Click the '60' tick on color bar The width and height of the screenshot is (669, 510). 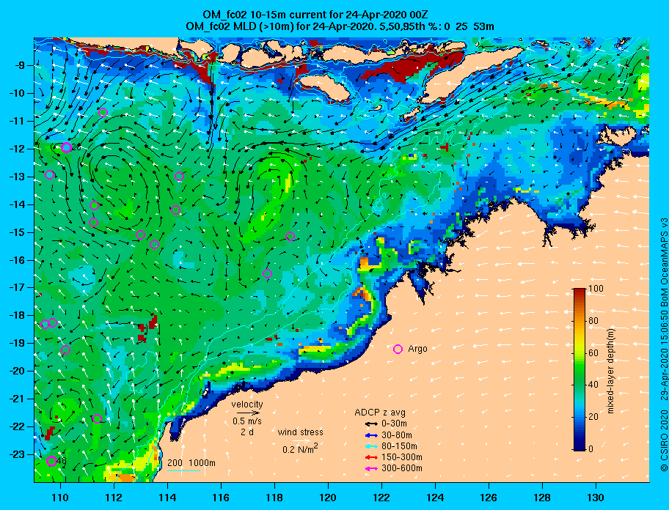[x=593, y=352]
